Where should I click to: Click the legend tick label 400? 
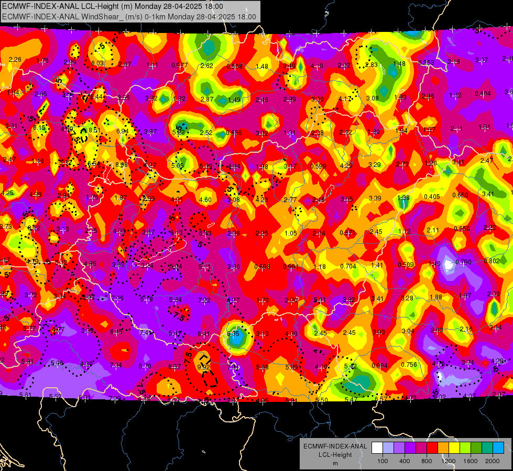point(405,461)
